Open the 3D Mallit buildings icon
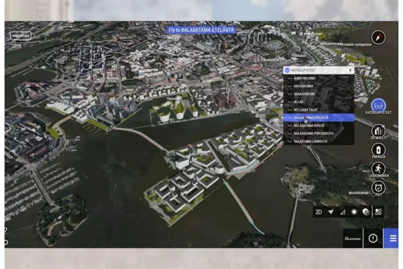The width and height of the screenshot is (403, 269). pyautogui.click(x=378, y=131)
